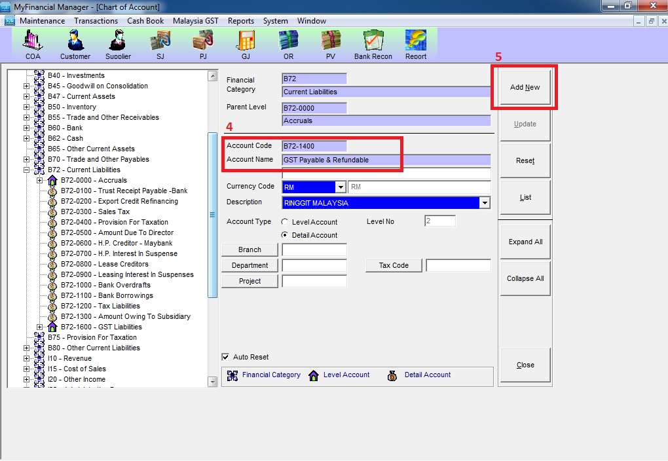Open the PV payment voucher icon
Image resolution: width=668 pixels, height=461 pixels.
[331, 44]
